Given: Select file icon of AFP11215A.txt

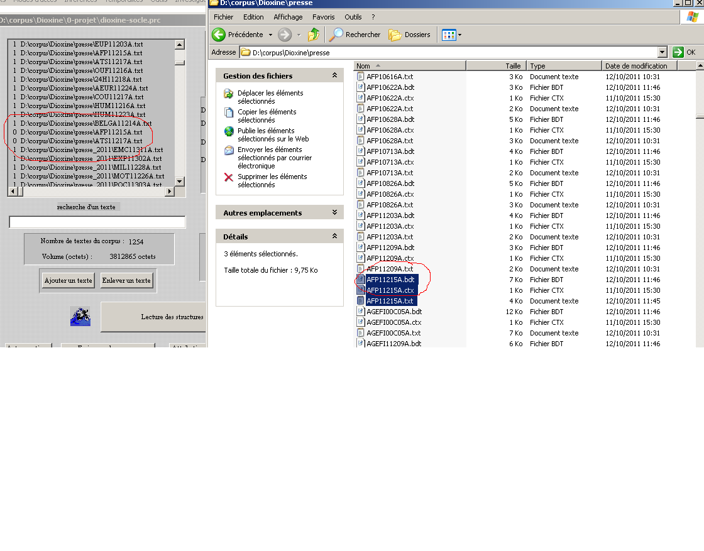Looking at the screenshot, I should tap(360, 300).
